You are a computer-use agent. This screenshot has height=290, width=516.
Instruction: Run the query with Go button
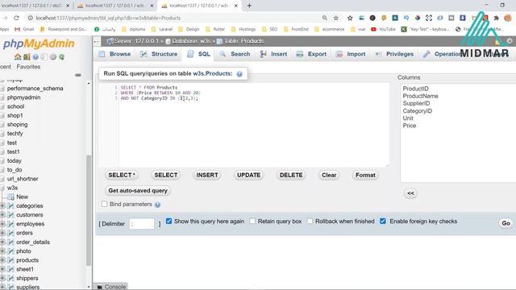click(x=506, y=223)
